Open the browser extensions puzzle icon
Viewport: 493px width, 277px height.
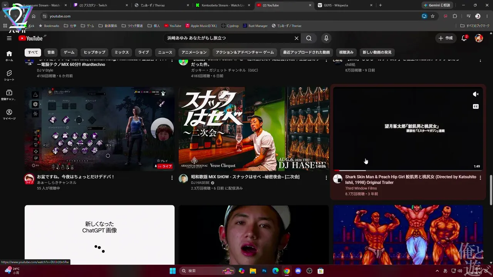coord(455,16)
